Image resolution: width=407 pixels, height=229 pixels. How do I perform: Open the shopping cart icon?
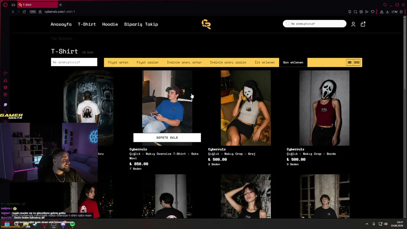coord(363,24)
